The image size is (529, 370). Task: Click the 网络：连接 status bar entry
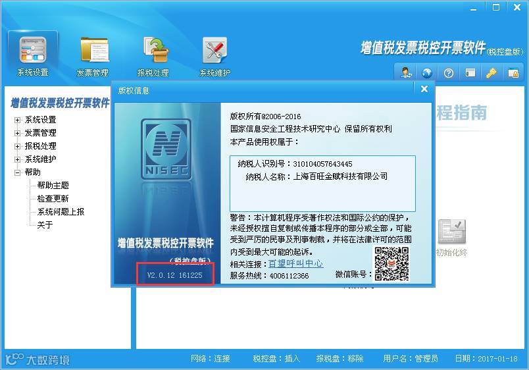coord(210,359)
